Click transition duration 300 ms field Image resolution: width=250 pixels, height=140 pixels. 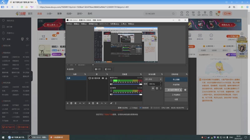pyautogui.click(x=154, y=84)
